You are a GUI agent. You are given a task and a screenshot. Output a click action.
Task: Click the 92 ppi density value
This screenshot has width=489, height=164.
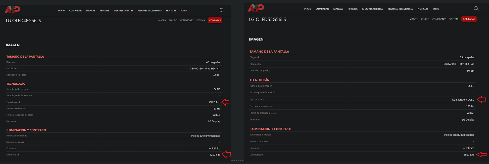pyautogui.click(x=216, y=75)
